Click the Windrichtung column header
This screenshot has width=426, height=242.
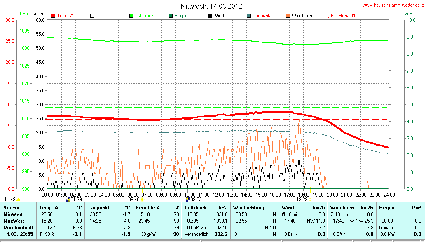click(x=248, y=208)
